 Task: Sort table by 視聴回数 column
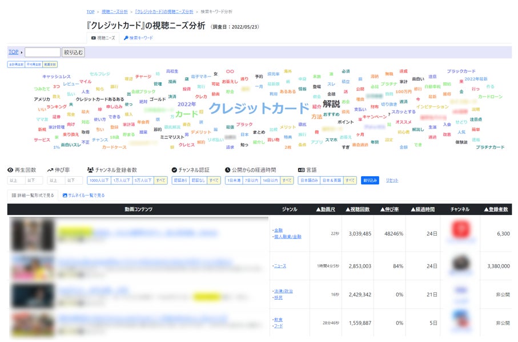point(358,209)
